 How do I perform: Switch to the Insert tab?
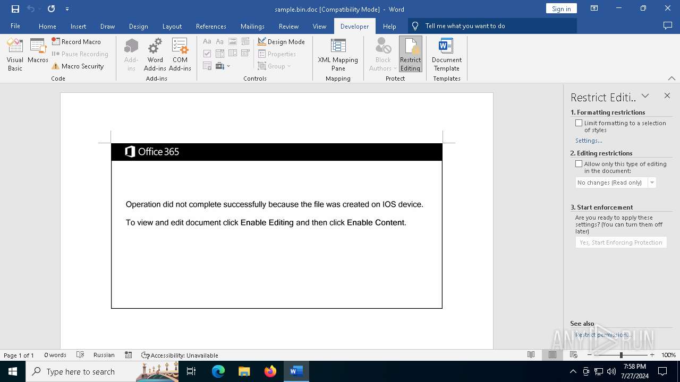tap(78, 26)
